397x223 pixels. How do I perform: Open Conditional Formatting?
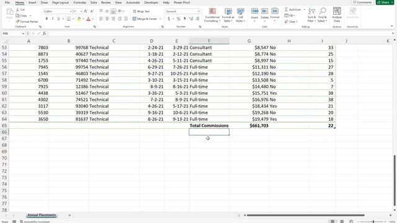click(212, 15)
